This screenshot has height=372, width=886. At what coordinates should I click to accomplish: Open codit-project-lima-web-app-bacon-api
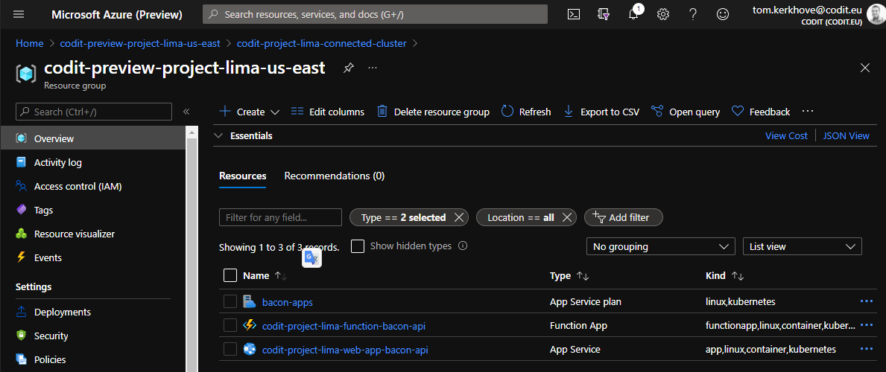345,350
